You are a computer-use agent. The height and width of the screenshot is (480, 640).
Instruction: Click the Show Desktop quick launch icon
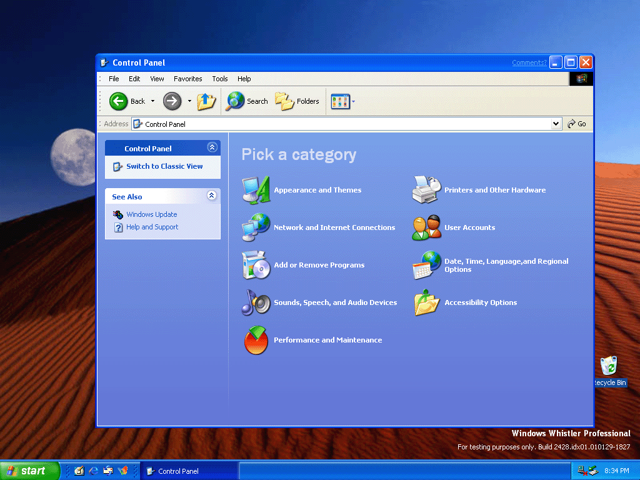pos(79,471)
